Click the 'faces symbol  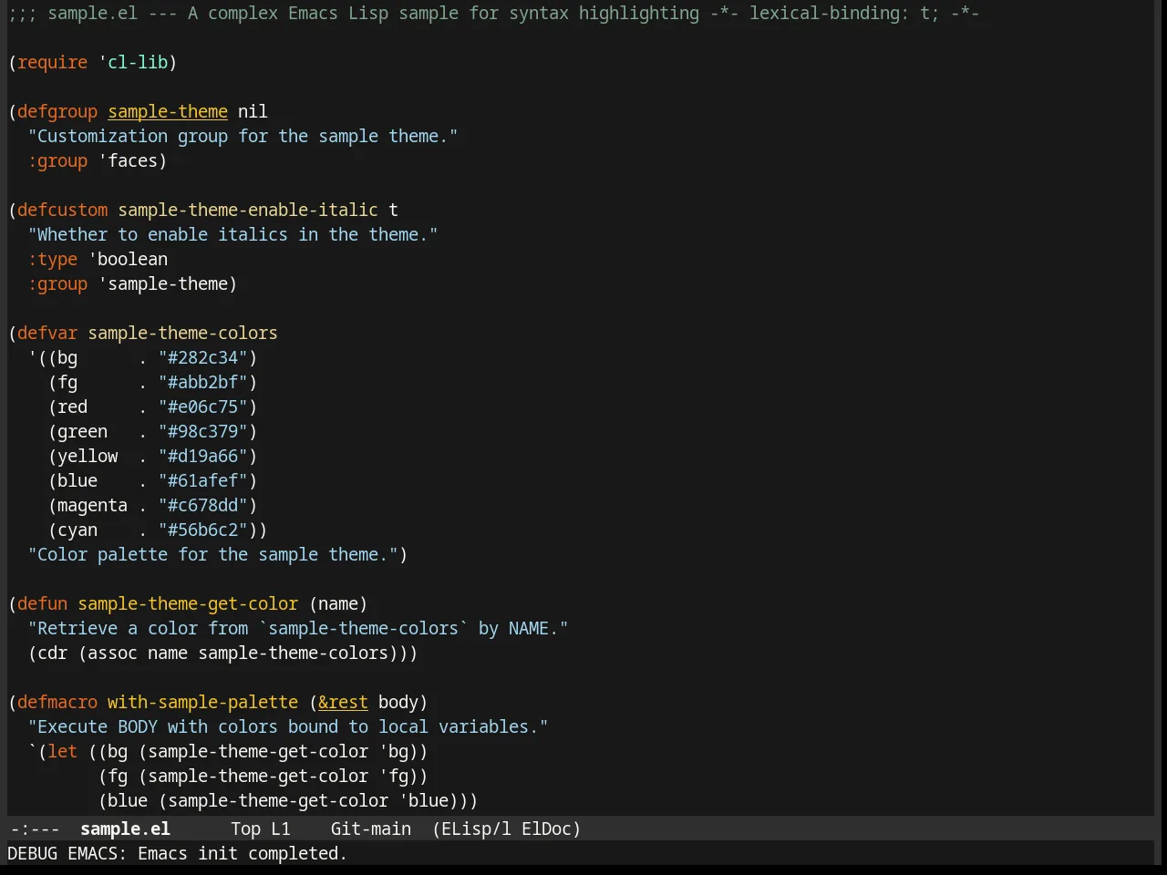point(128,160)
